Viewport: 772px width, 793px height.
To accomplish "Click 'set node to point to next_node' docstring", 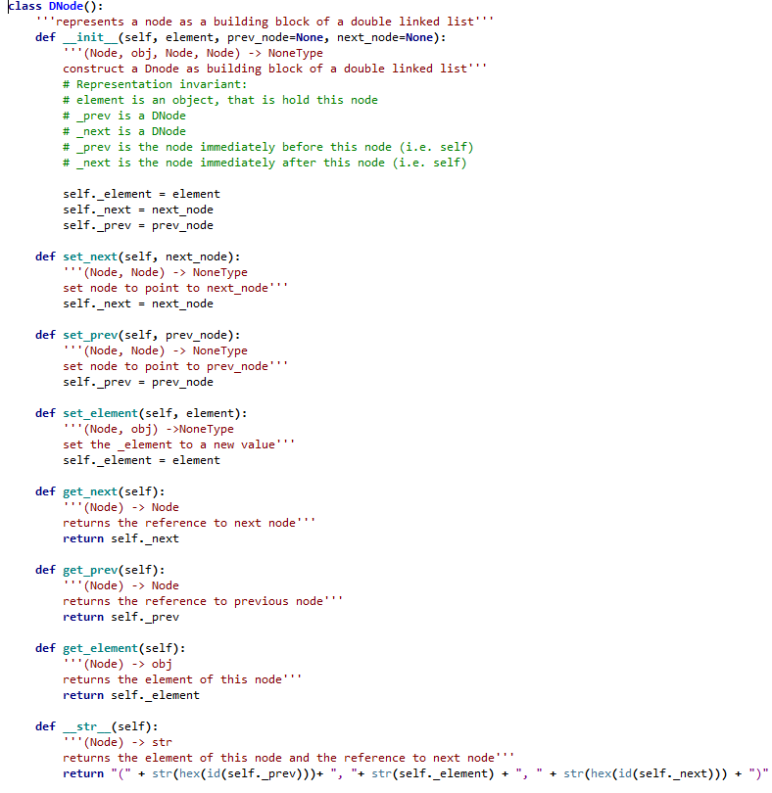I will pyautogui.click(x=175, y=288).
